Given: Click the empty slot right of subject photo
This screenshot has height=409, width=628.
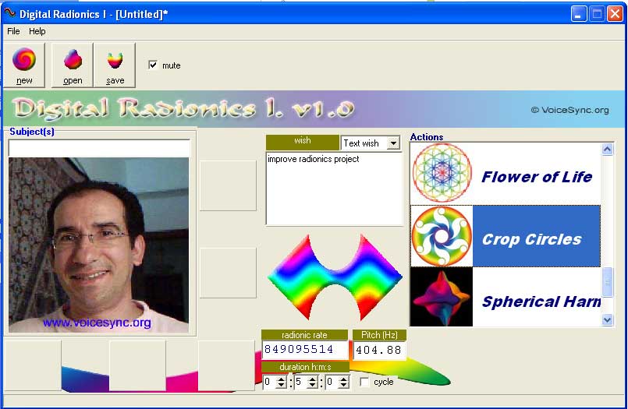Looking at the screenshot, I should pyautogui.click(x=228, y=185).
